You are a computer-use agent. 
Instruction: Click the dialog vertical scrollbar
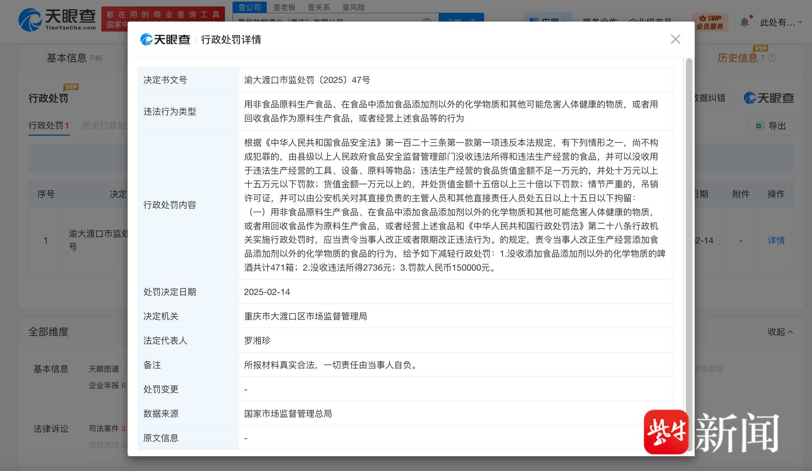[689, 239]
